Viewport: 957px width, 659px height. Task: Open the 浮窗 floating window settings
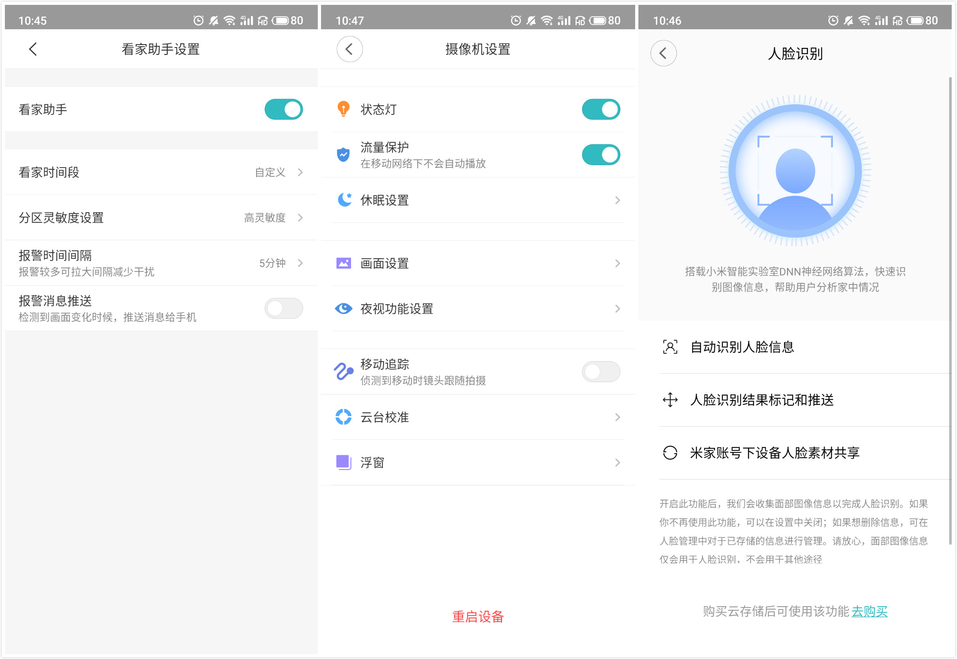477,463
